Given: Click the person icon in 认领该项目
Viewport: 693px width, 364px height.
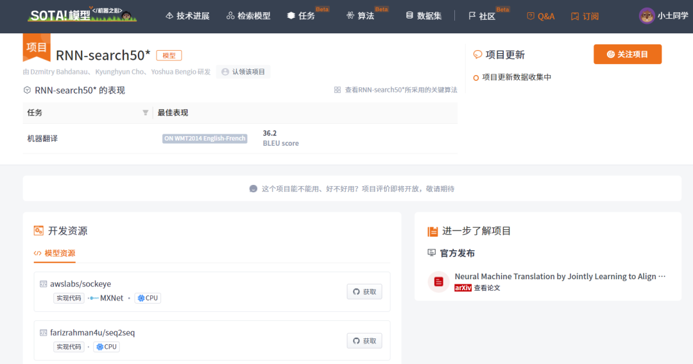Looking at the screenshot, I should coord(225,72).
